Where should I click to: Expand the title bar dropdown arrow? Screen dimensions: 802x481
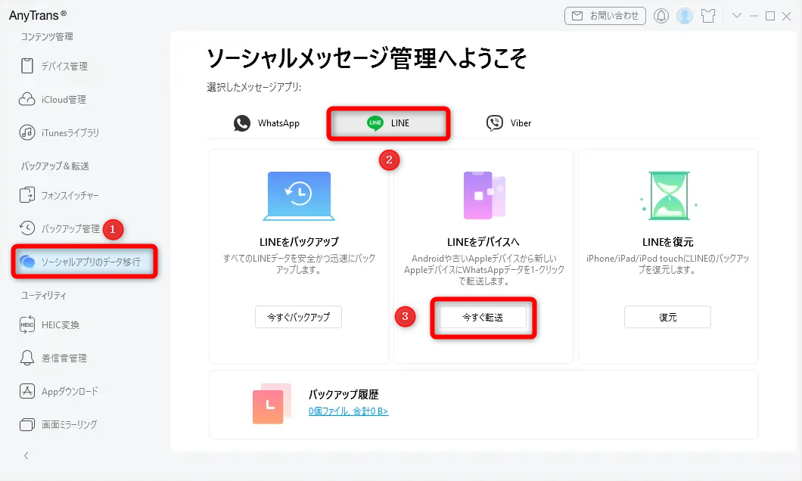pos(736,15)
